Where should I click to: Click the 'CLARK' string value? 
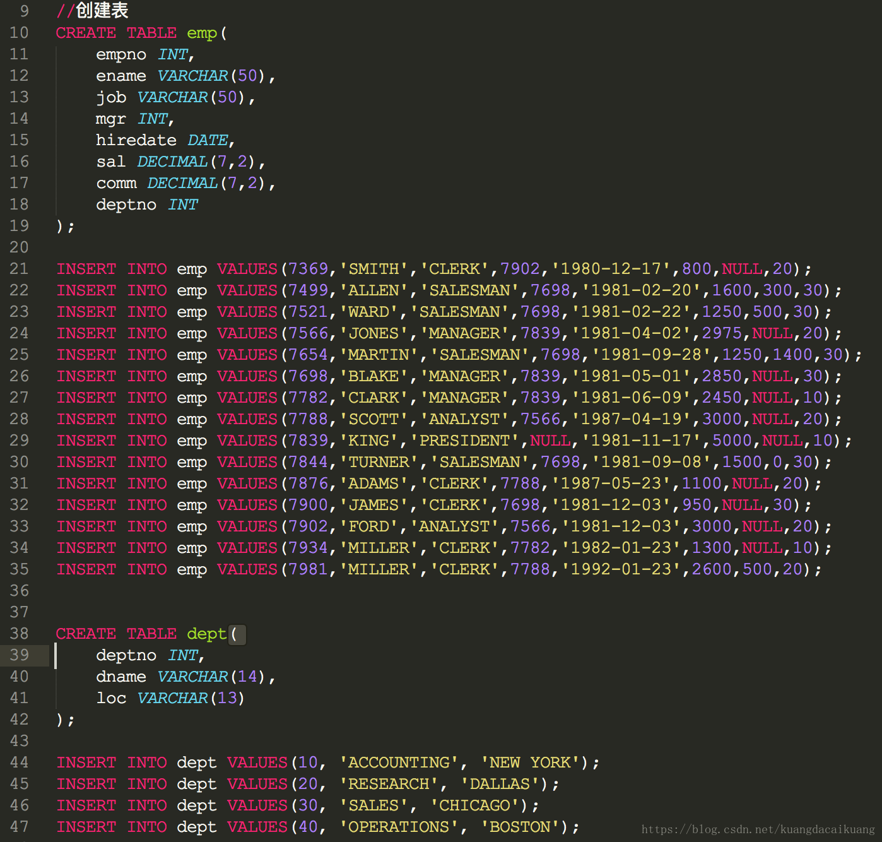[x=374, y=398]
